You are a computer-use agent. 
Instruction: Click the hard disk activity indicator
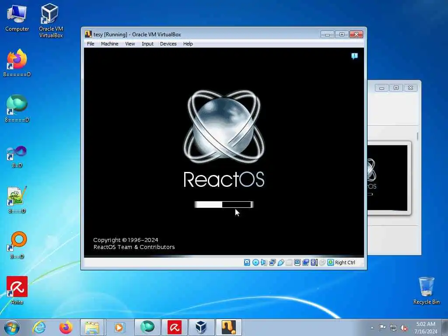pos(247,262)
